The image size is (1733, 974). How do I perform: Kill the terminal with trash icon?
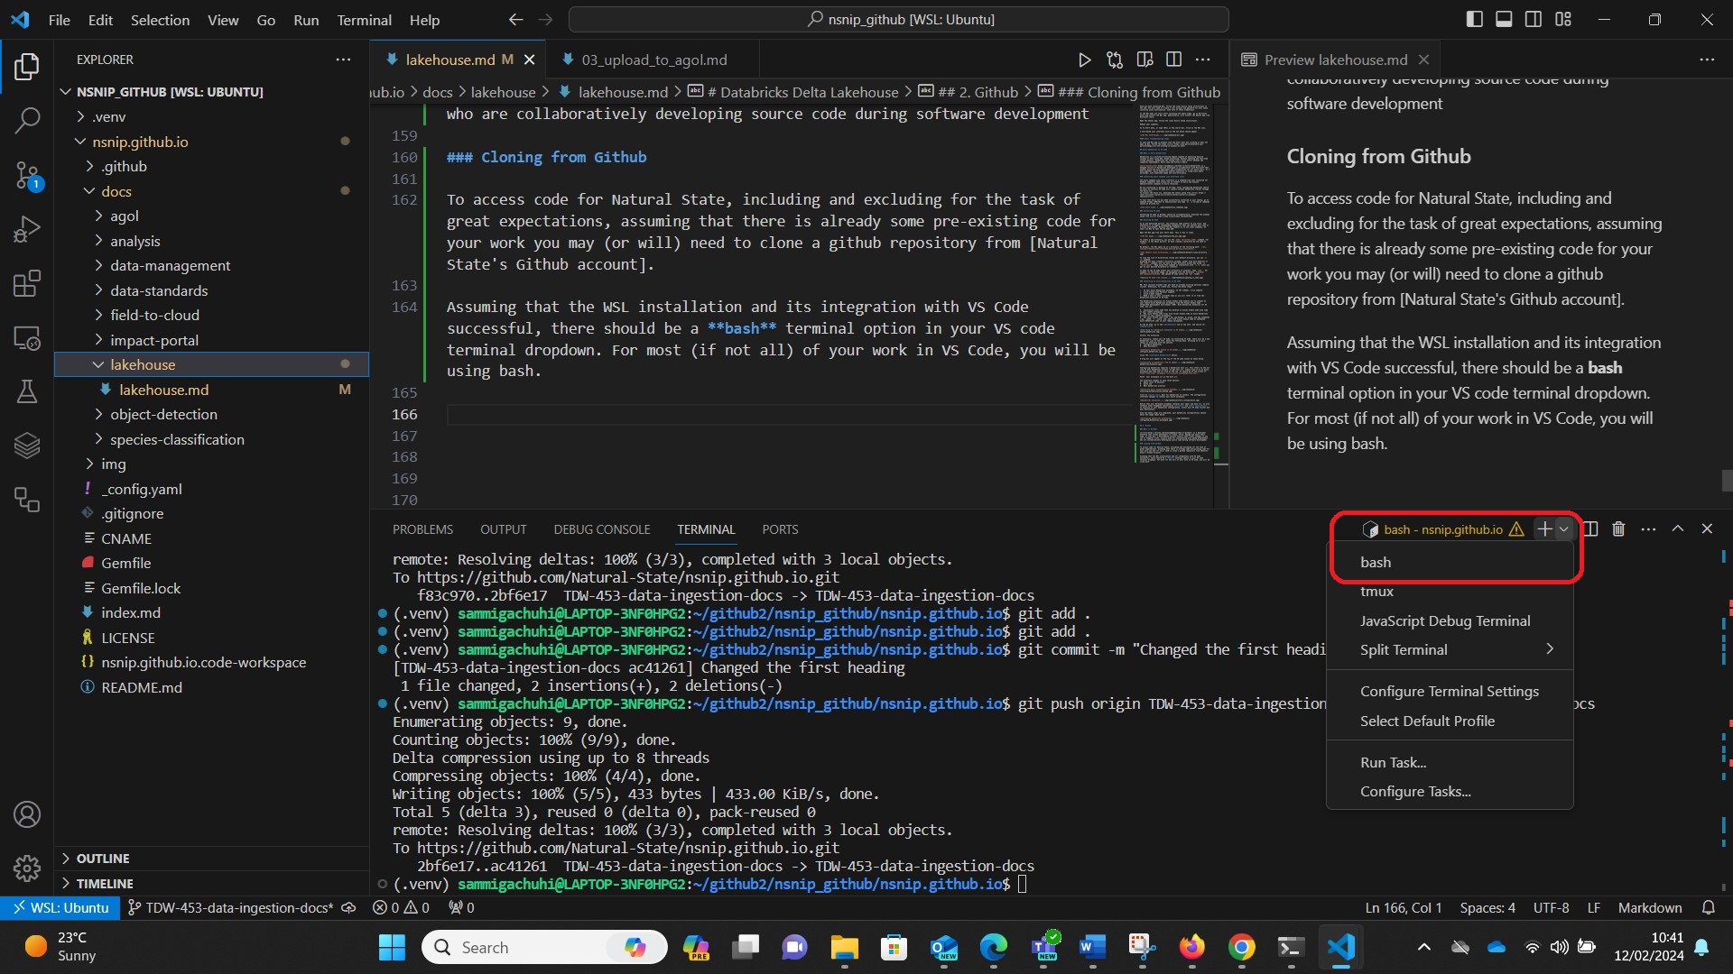coord(1618,529)
